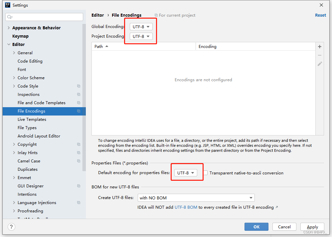This screenshot has width=332, height=237.
Task: Open external link arrow after BOM description
Action: click(277, 207)
